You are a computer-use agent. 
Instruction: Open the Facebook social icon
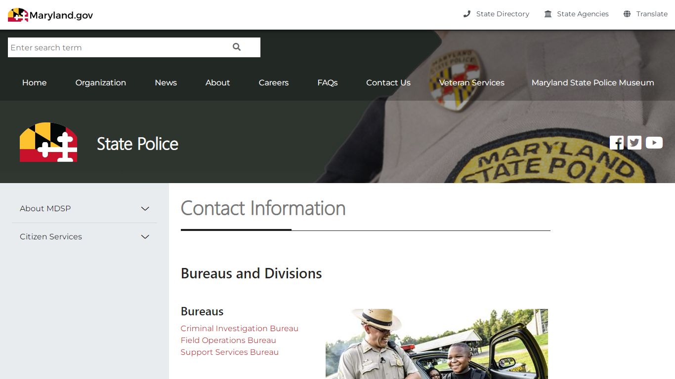pos(617,143)
